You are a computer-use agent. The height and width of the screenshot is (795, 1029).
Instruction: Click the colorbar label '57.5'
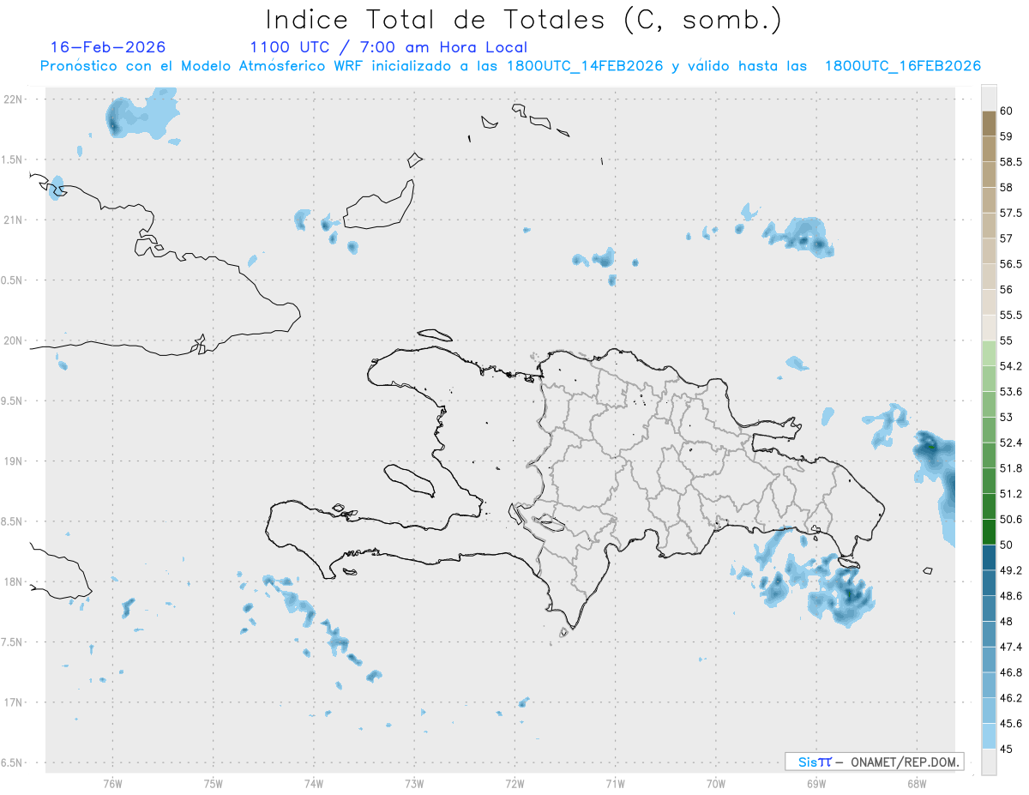tap(1011, 213)
